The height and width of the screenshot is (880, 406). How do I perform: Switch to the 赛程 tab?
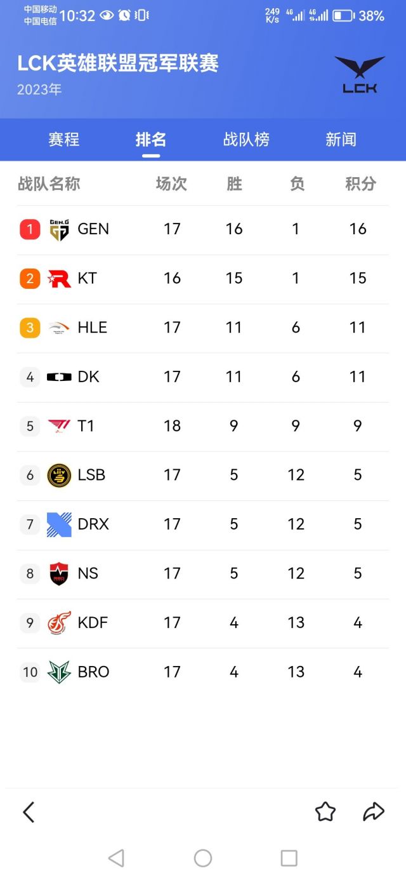64,140
